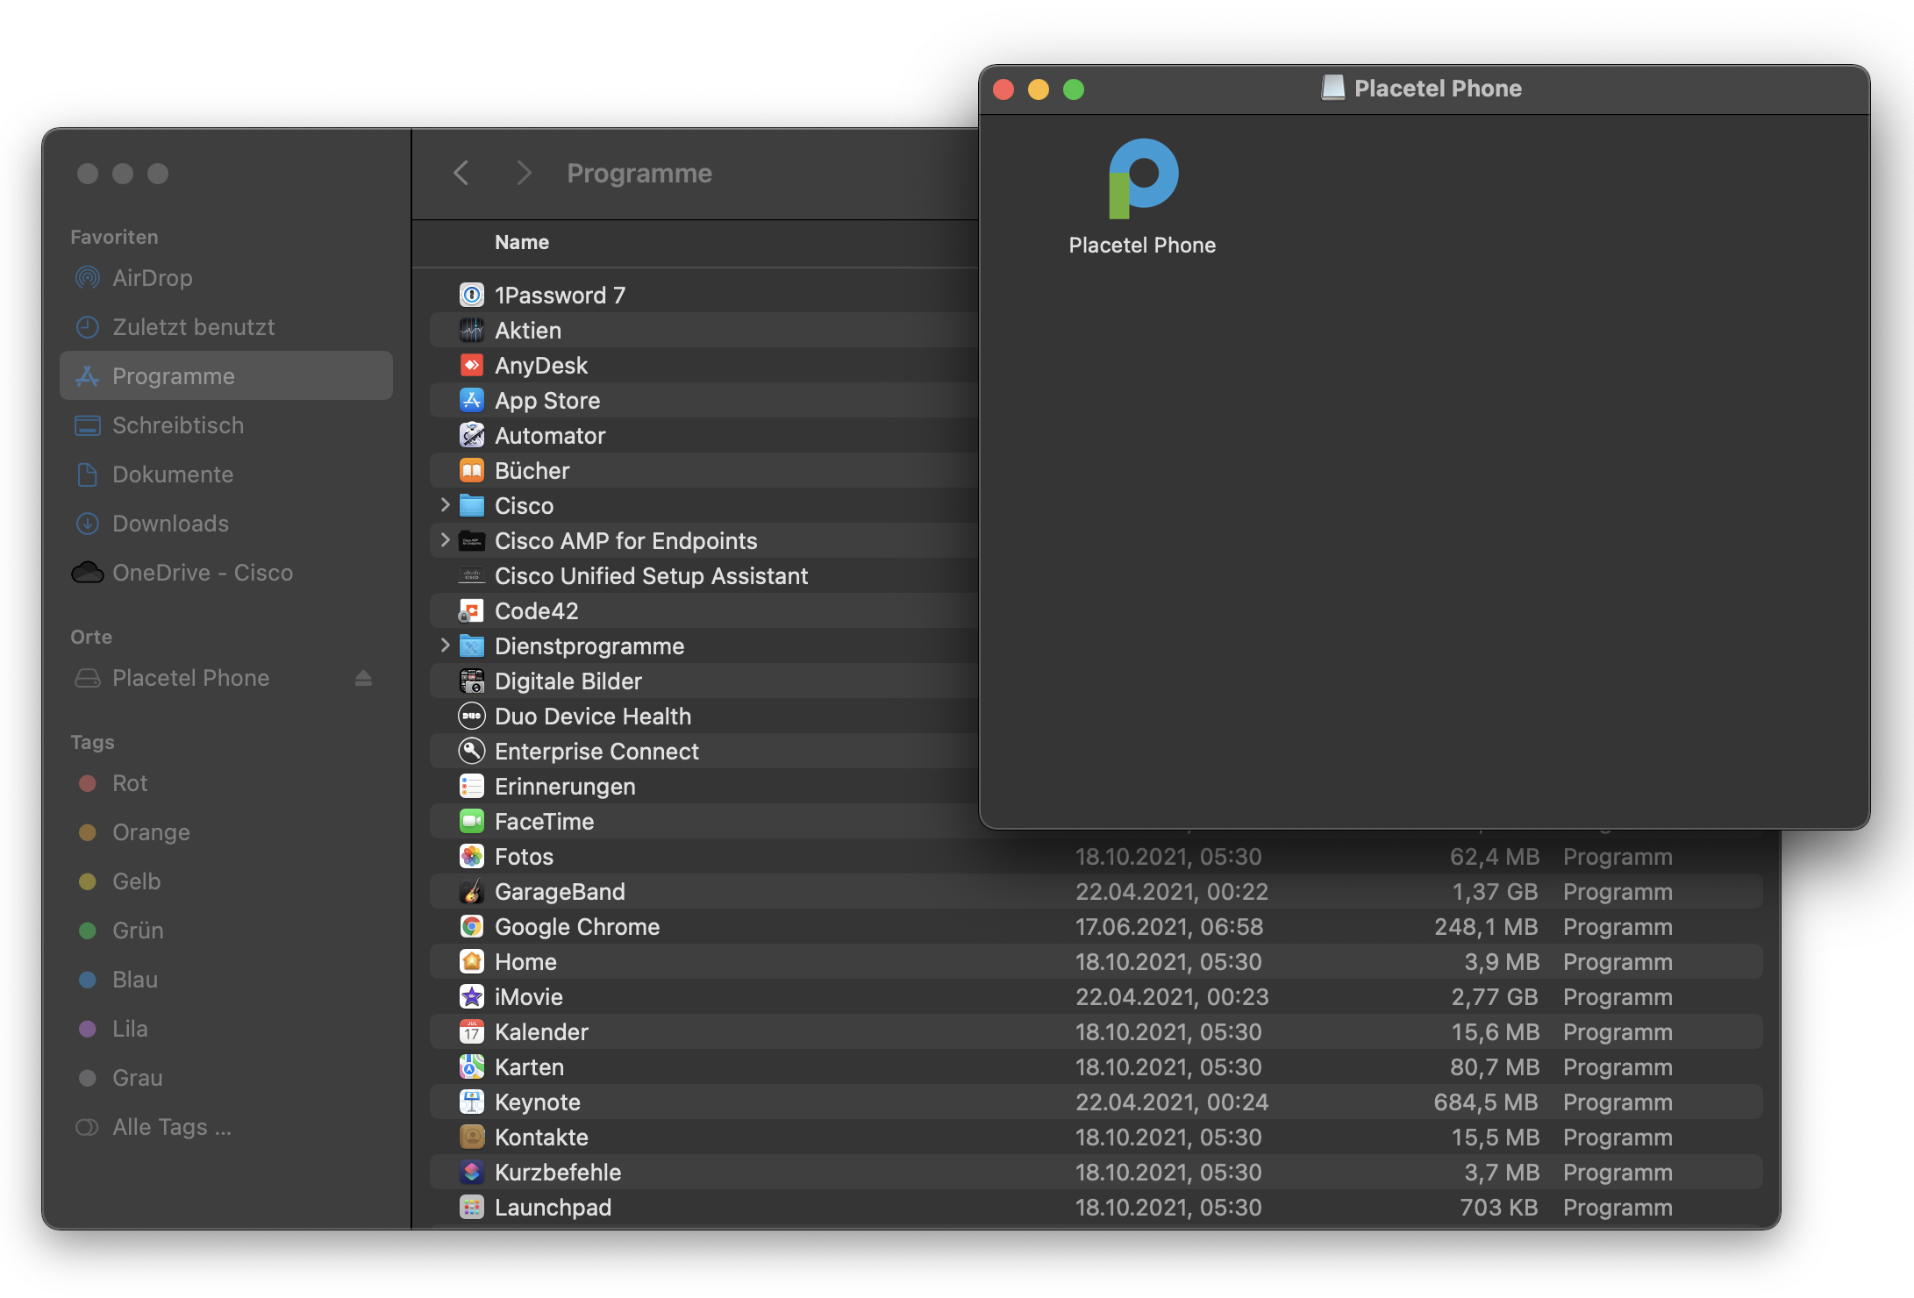Select the Google Chrome app icon
The width and height of the screenshot is (1914, 1298).
[x=472, y=926]
